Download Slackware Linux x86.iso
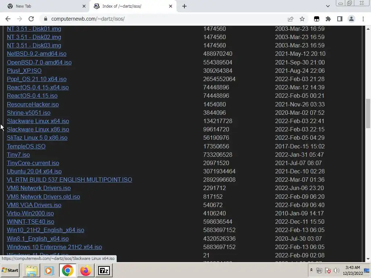 [x=38, y=129]
